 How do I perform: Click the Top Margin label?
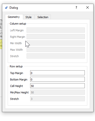click(x=16, y=73)
